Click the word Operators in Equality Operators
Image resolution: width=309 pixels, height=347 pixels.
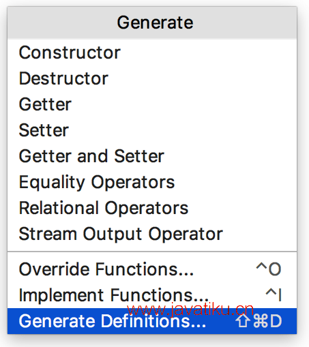pyautogui.click(x=133, y=182)
